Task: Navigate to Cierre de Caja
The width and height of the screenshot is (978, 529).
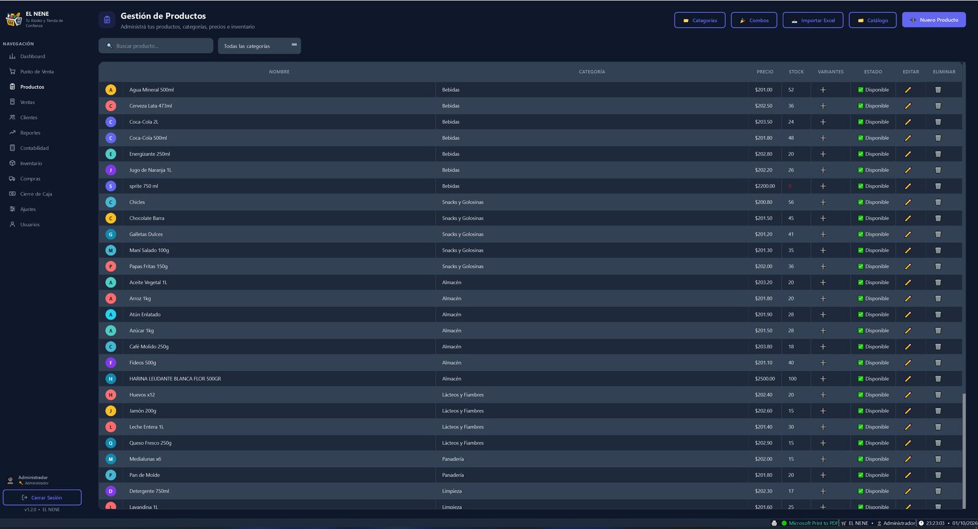Action: click(x=36, y=194)
